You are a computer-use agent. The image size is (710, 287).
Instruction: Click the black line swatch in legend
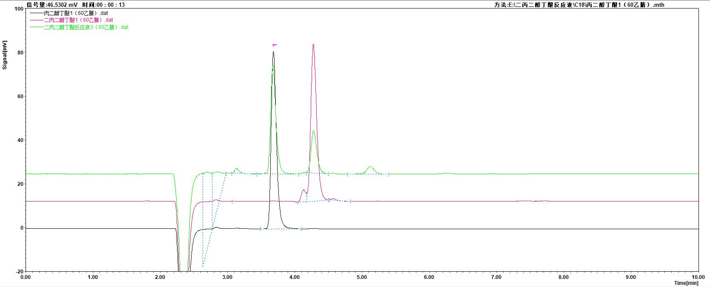[36, 13]
